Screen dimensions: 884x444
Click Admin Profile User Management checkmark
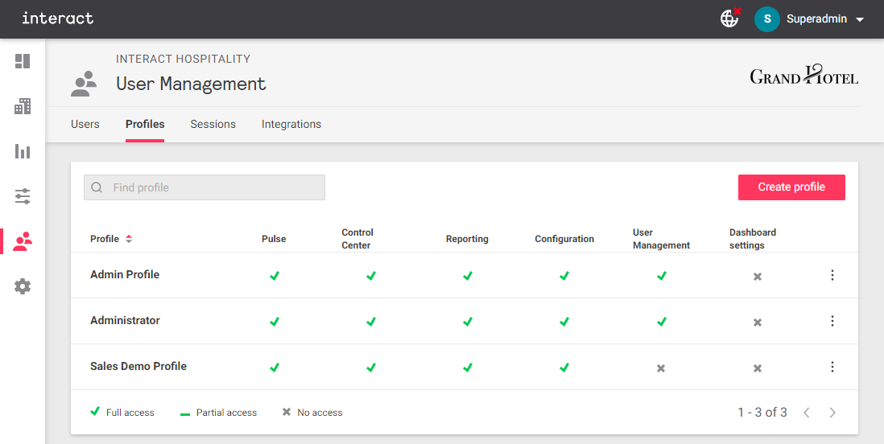pyautogui.click(x=661, y=276)
